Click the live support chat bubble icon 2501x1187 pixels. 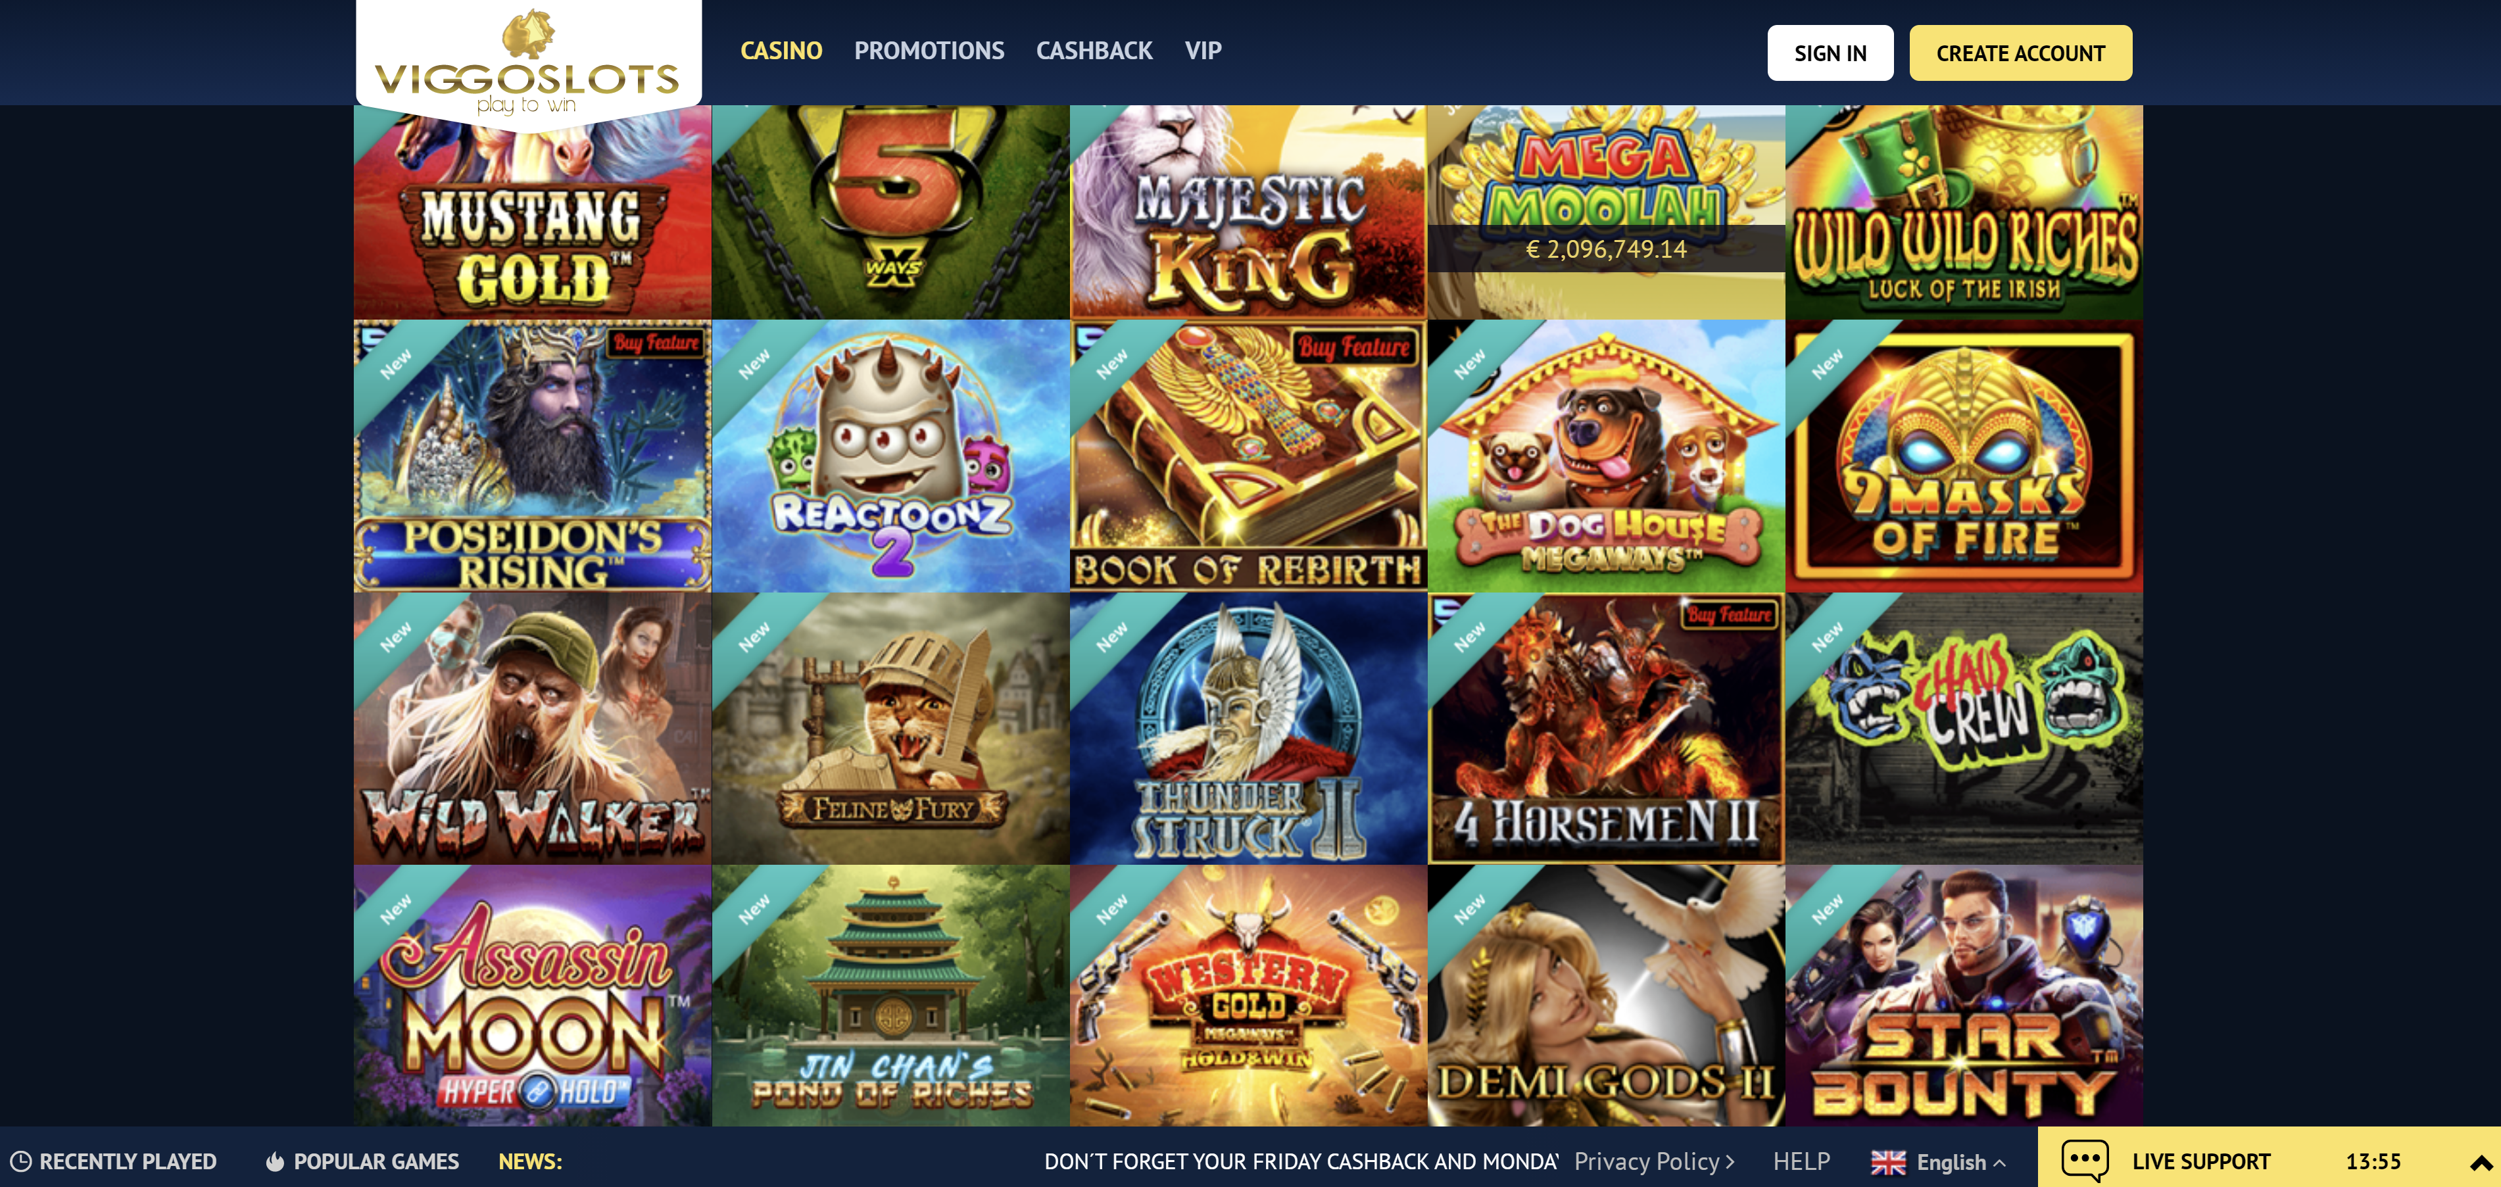pos(2085,1161)
